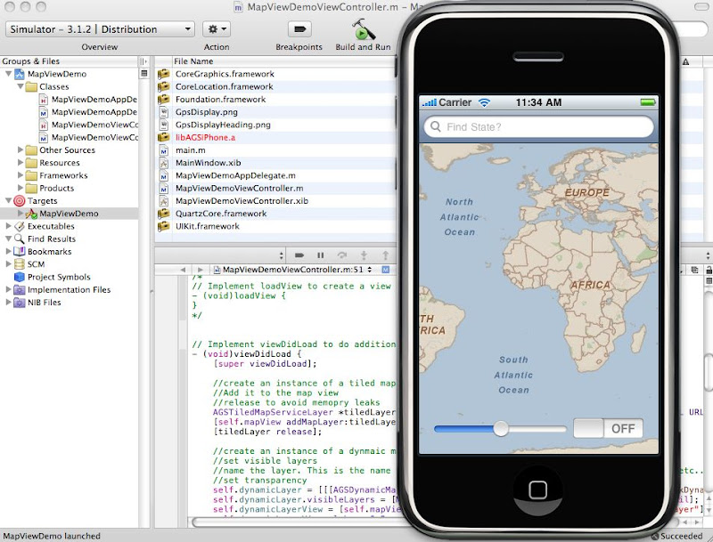Expand the Products folder

tap(20, 188)
